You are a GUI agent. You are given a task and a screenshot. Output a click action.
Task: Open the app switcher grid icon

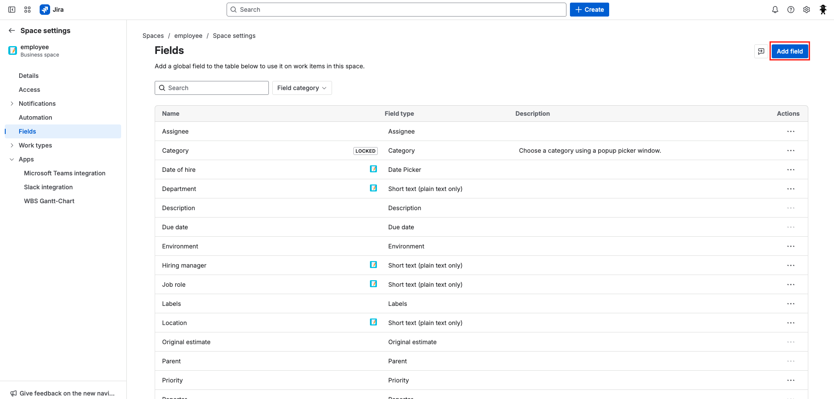27,10
